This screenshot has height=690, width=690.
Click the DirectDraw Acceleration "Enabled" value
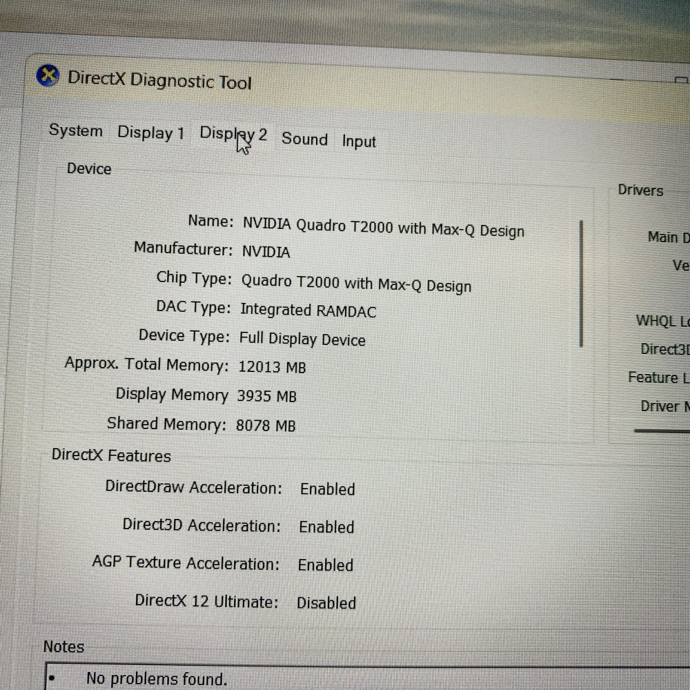pos(327,489)
